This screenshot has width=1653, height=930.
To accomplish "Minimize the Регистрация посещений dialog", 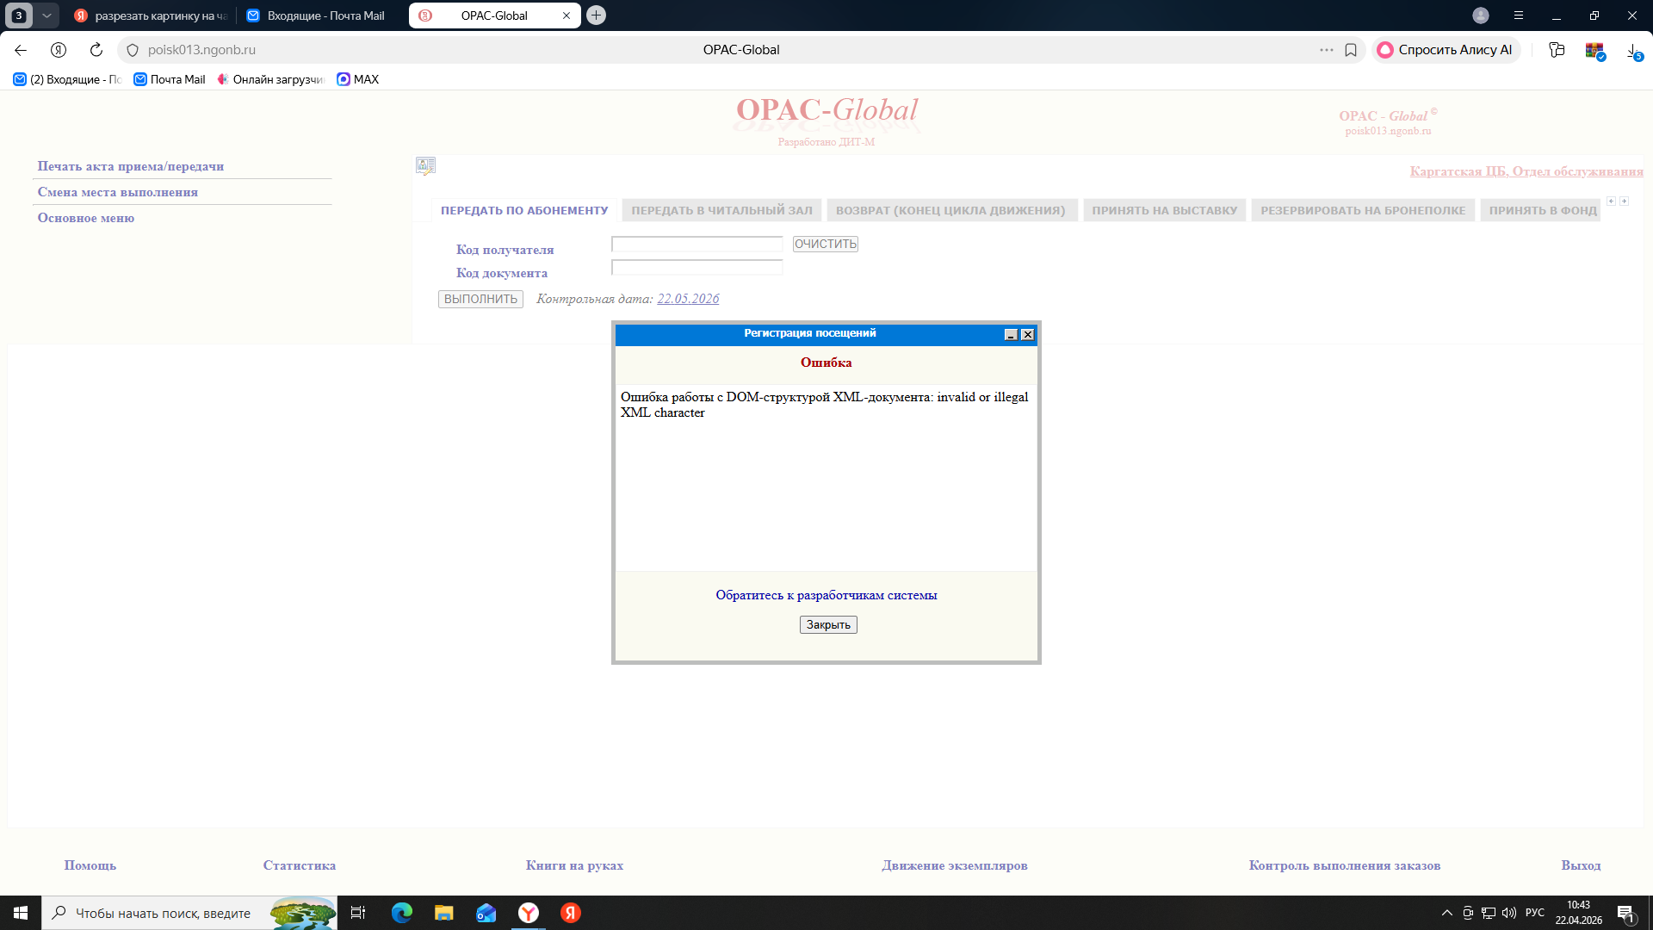I will click(x=1011, y=335).
